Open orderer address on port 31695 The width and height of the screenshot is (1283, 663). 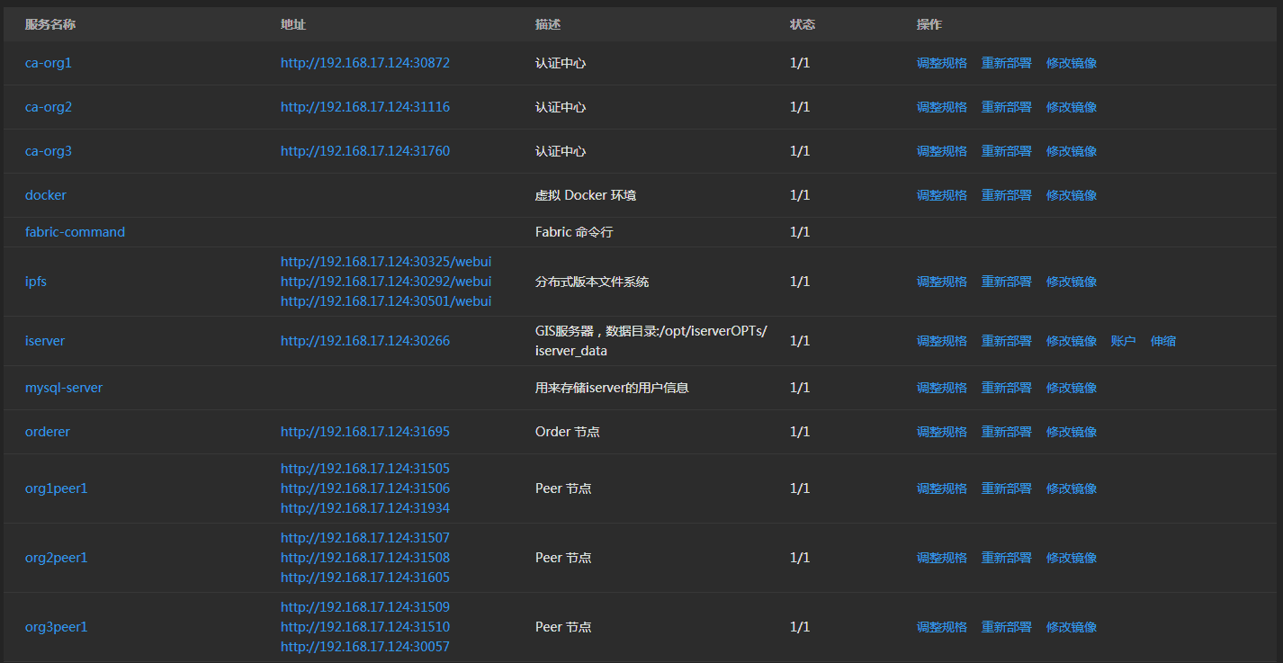pyautogui.click(x=364, y=432)
